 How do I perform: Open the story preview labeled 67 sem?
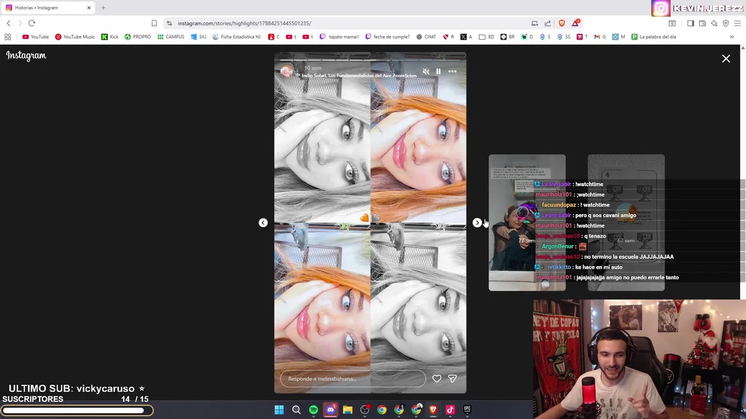(x=626, y=222)
